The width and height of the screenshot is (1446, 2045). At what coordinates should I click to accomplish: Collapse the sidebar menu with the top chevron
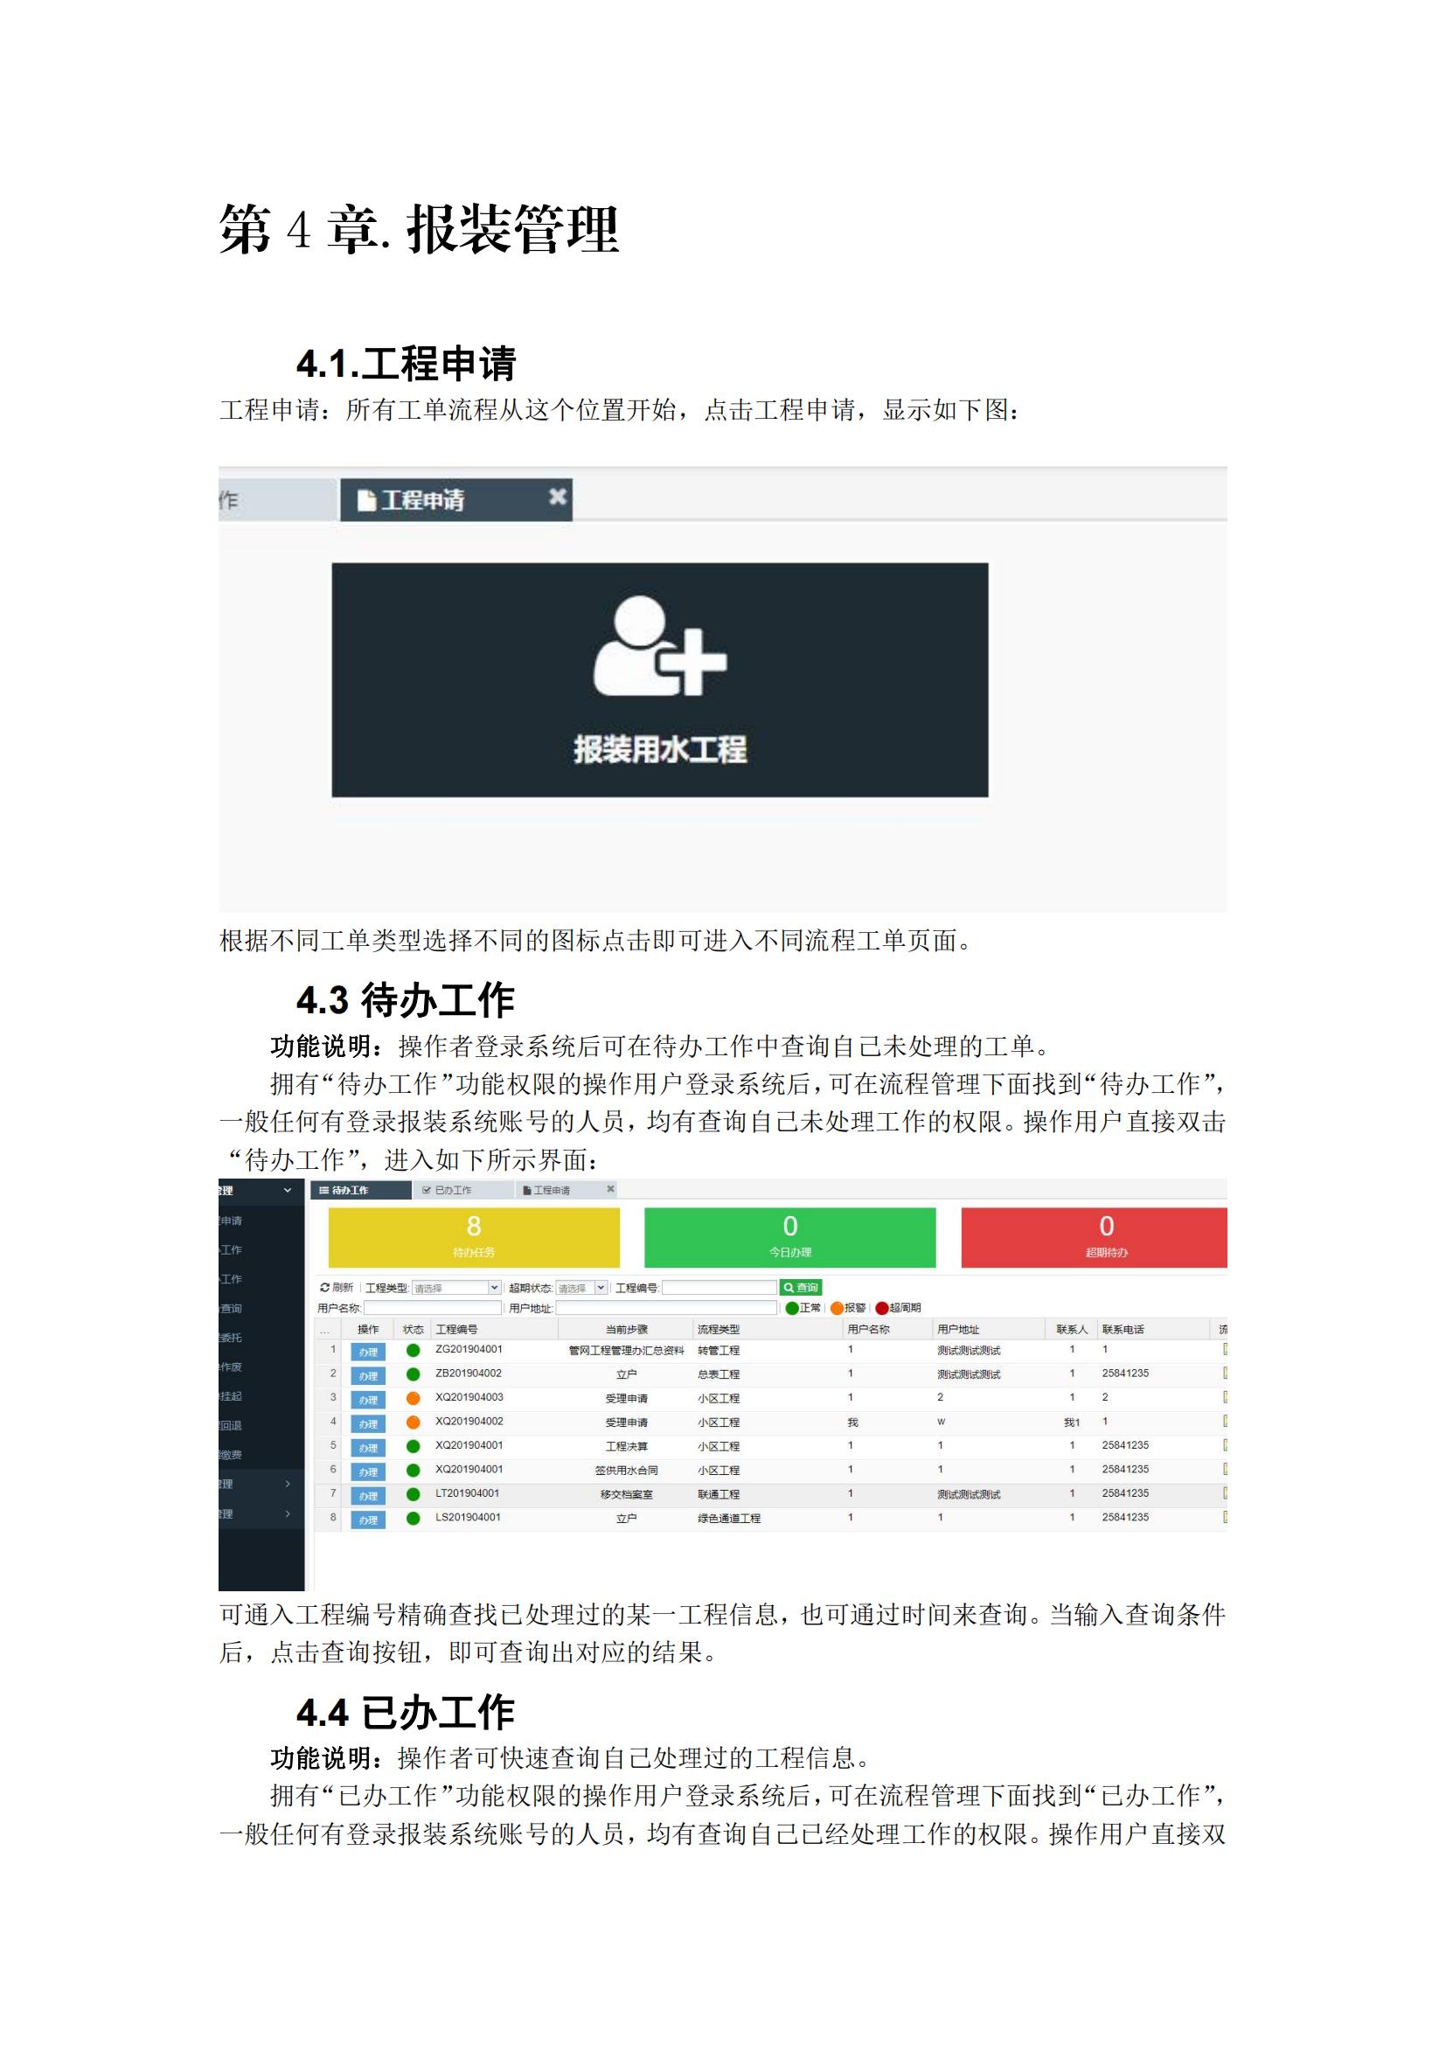(288, 1190)
